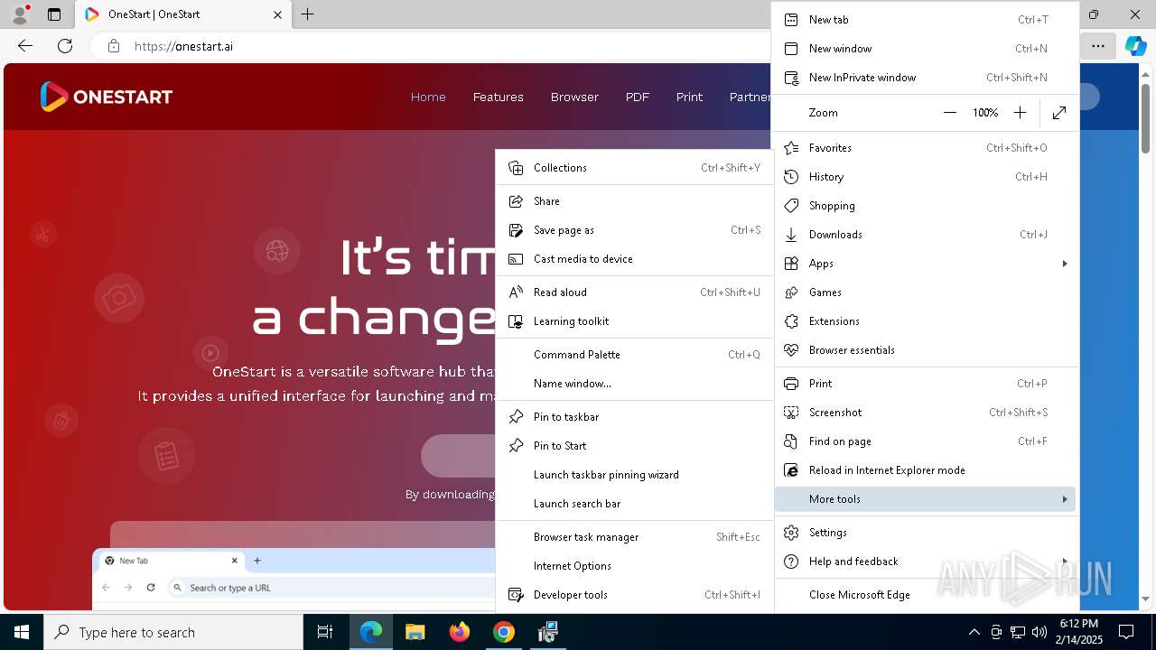The width and height of the screenshot is (1156, 650).
Task: Open Internet Options entry
Action: (634, 566)
